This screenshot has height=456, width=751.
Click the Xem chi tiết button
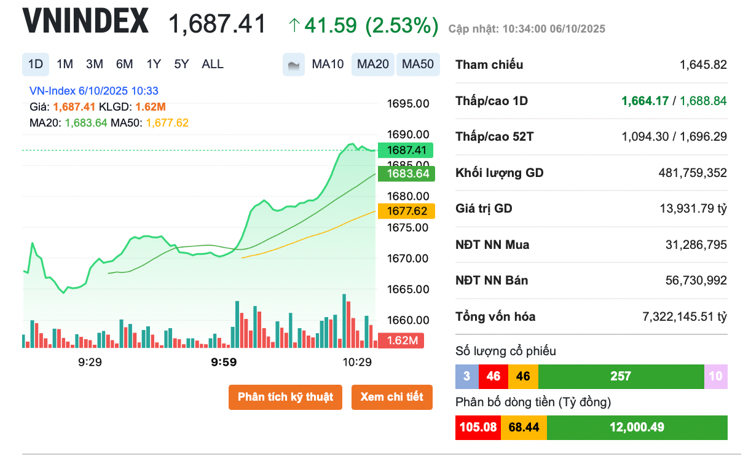392,397
